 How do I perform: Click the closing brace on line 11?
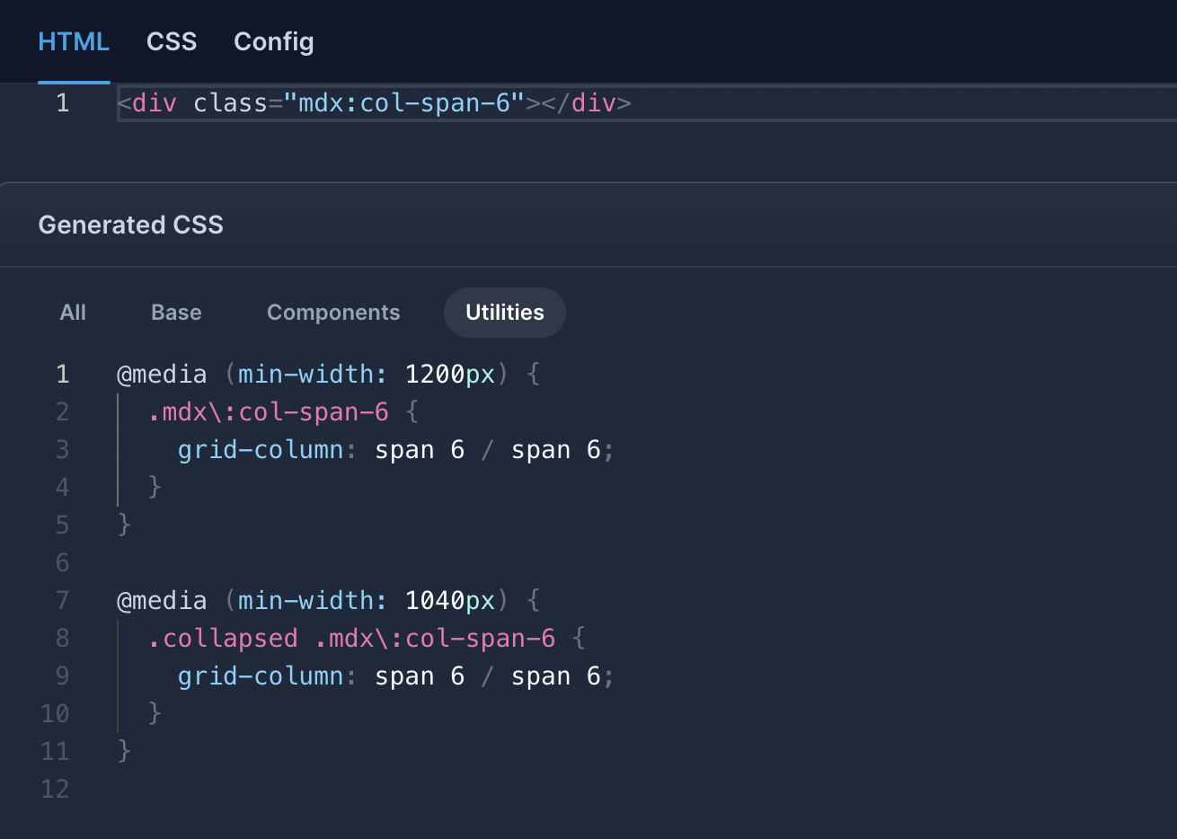pos(123,751)
